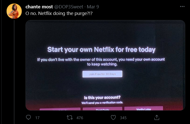Viewport: 190px width, 124px height.
Task: Click the 476 retweets count
Action: [x=80, y=118]
